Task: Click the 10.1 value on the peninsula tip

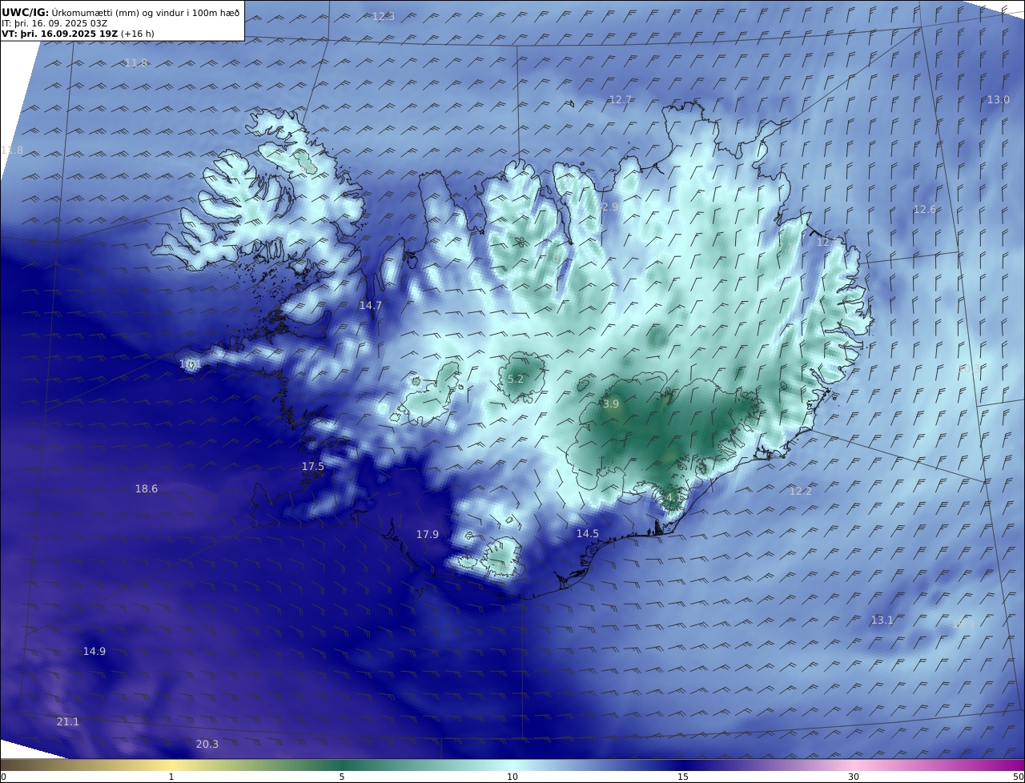Action: tap(191, 364)
